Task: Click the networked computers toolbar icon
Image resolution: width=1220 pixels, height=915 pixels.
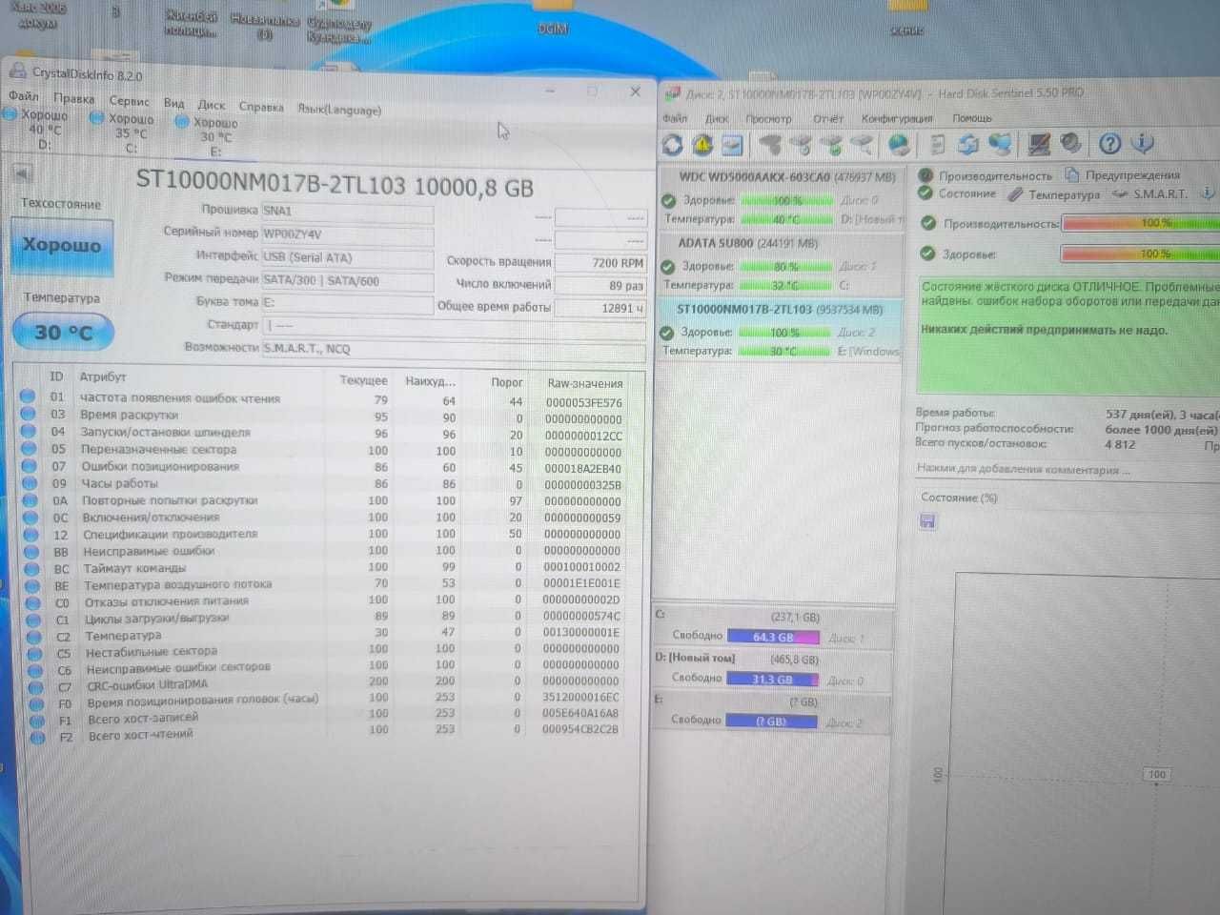Action: point(1000,145)
